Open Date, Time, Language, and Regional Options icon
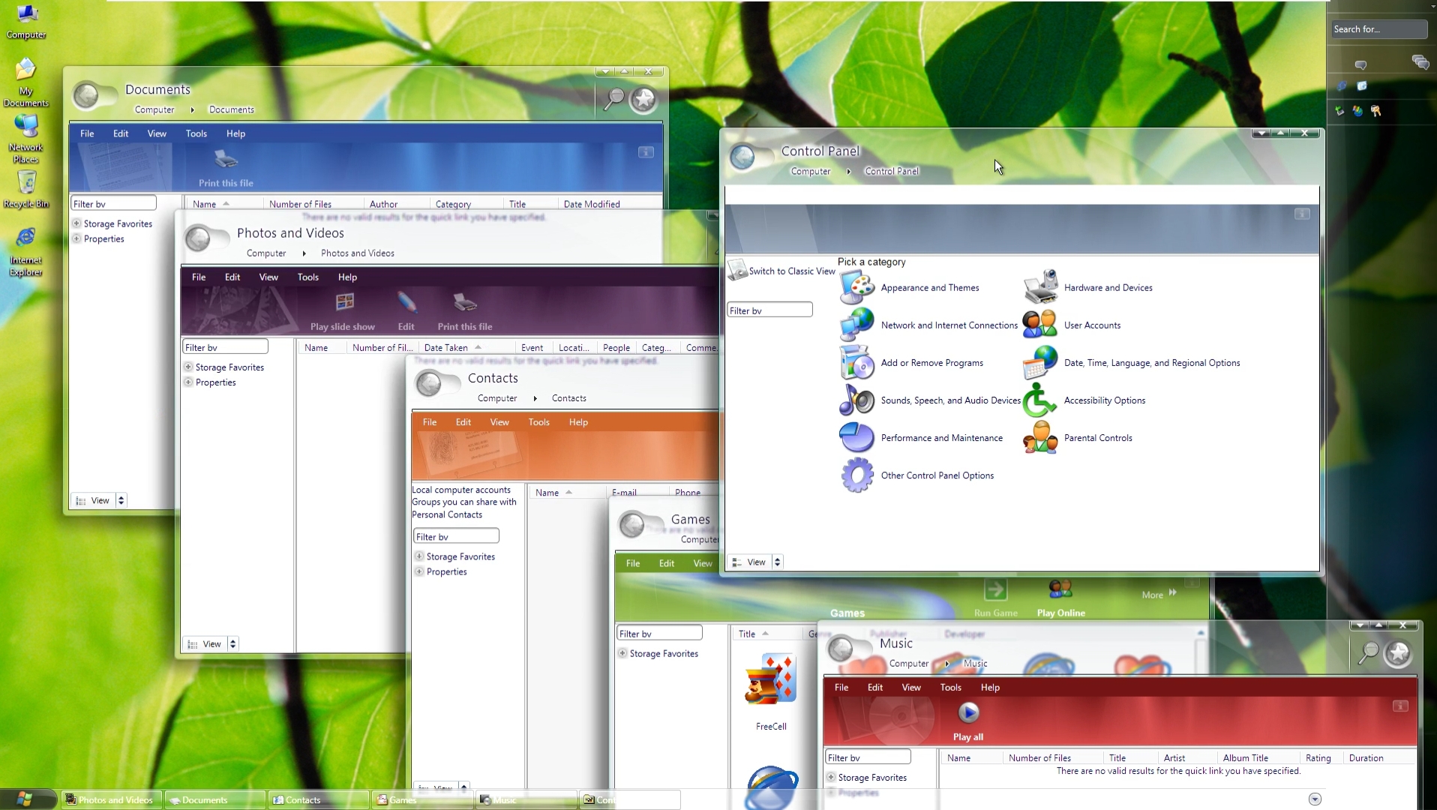This screenshot has width=1437, height=810. 1040,362
